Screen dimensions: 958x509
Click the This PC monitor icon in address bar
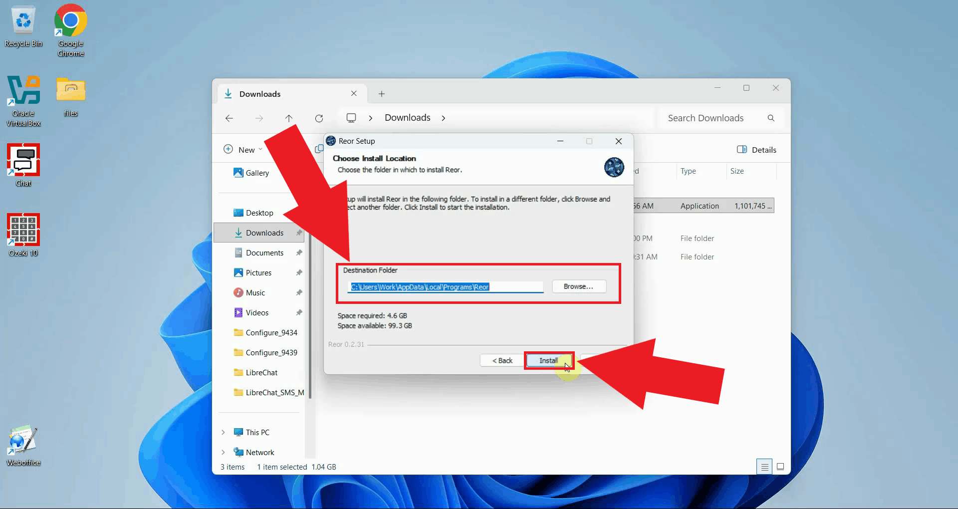point(351,118)
